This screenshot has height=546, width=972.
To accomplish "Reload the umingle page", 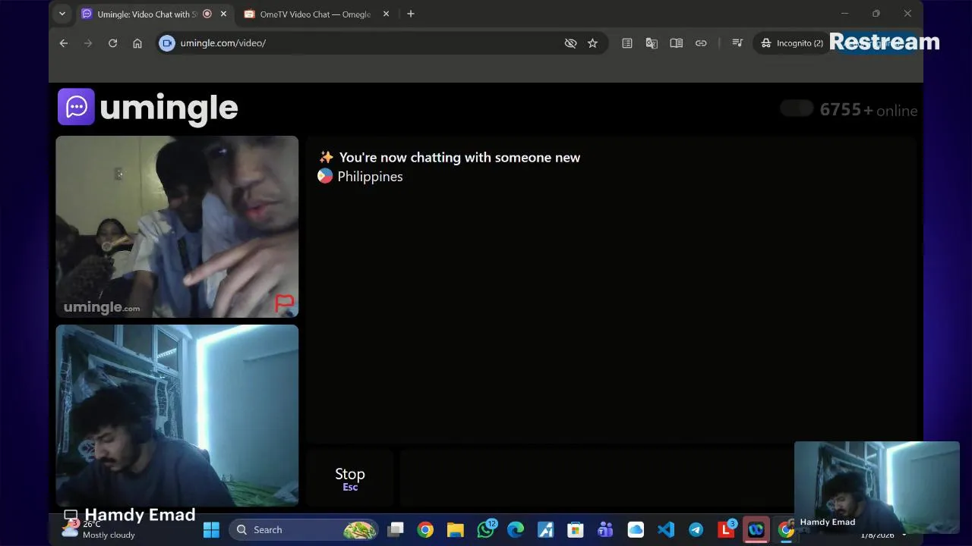I will pyautogui.click(x=112, y=43).
